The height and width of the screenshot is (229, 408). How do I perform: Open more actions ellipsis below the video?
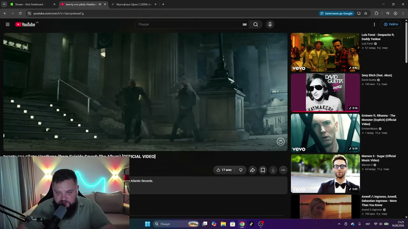(283, 170)
